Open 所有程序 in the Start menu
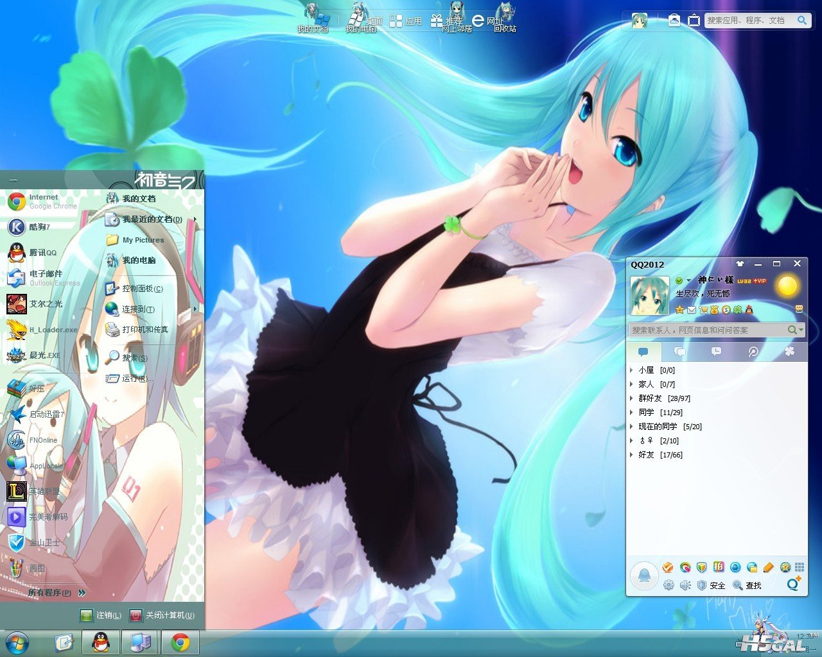This screenshot has height=657, width=822. coord(57,593)
